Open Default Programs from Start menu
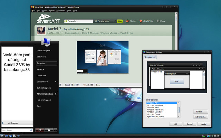The height and width of the screenshot is (138, 221). click(44, 88)
